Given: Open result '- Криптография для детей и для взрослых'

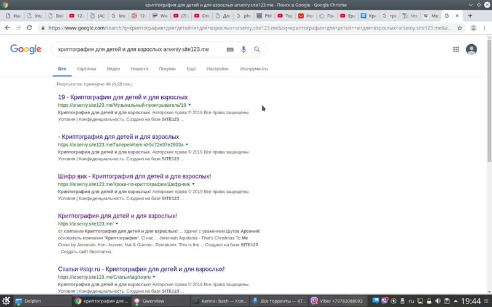Looking at the screenshot, I should (119, 136).
